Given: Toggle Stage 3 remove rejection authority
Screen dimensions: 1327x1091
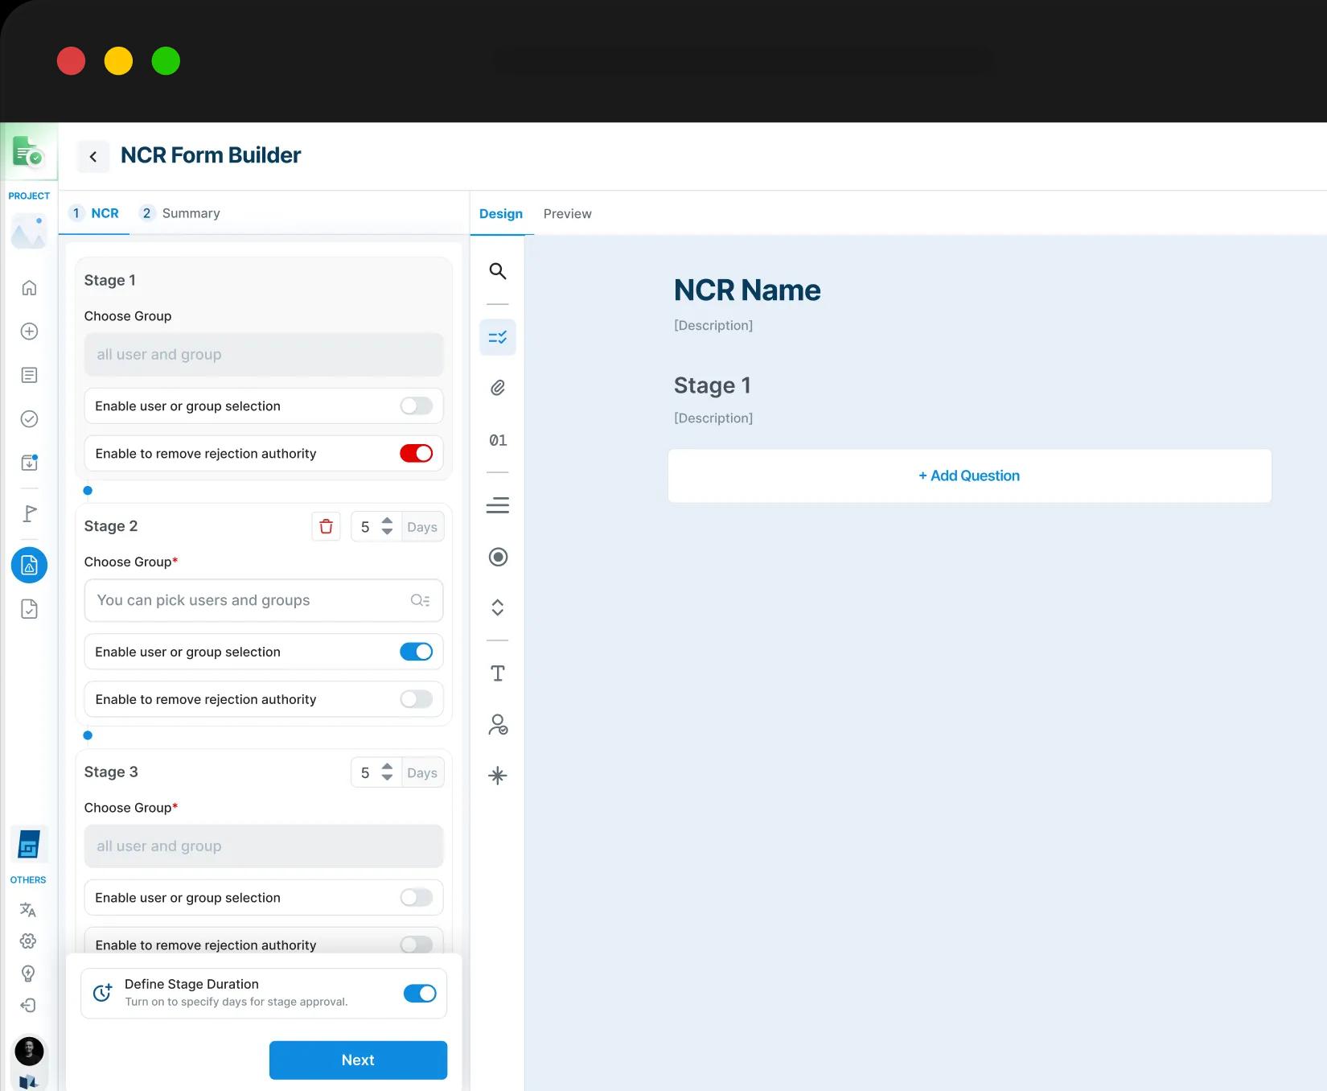Looking at the screenshot, I should coord(417,945).
